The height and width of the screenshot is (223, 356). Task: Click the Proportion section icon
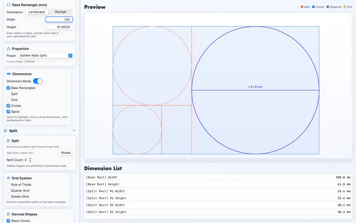click(x=8, y=49)
